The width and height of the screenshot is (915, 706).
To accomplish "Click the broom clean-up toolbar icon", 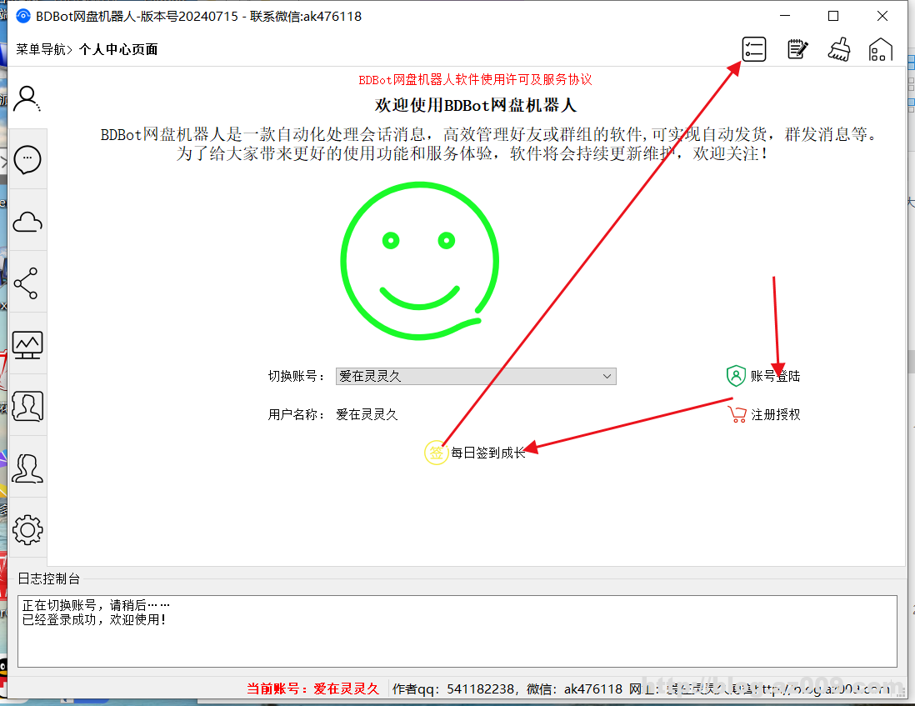I will coord(838,49).
